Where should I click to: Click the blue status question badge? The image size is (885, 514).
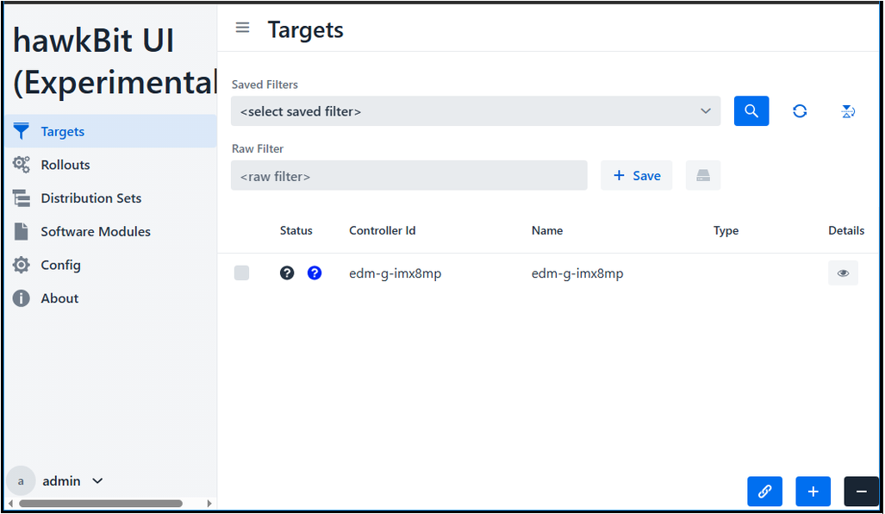[315, 273]
